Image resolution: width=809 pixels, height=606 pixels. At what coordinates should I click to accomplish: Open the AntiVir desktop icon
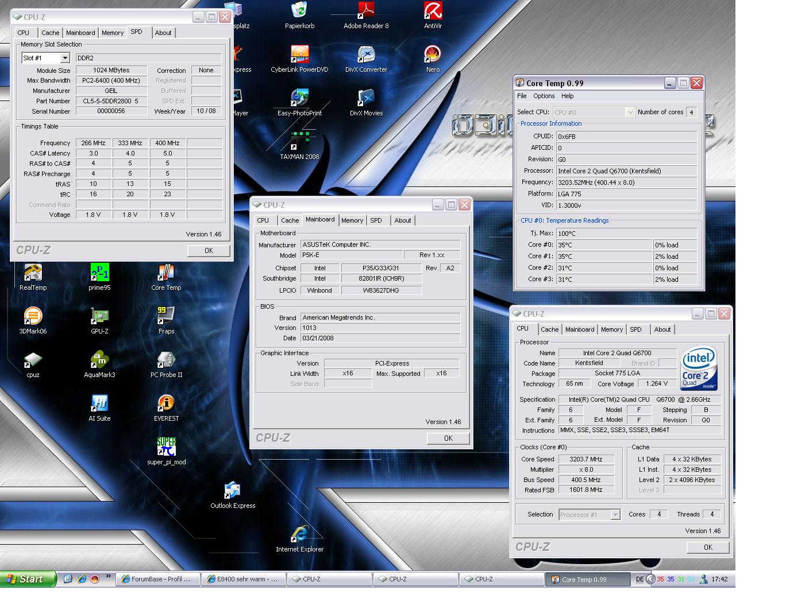click(433, 15)
